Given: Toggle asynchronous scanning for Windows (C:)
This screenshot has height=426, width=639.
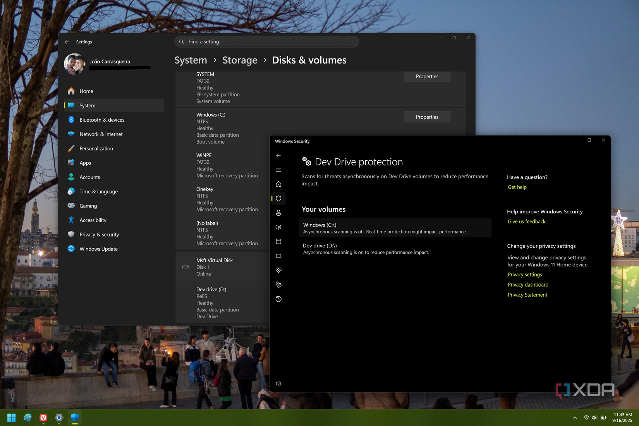Looking at the screenshot, I should coord(395,228).
